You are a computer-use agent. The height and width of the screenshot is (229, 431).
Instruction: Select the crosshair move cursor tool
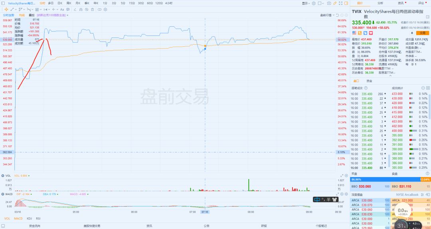coord(6,9)
